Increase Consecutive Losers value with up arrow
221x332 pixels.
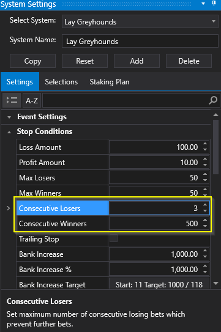(205, 205)
